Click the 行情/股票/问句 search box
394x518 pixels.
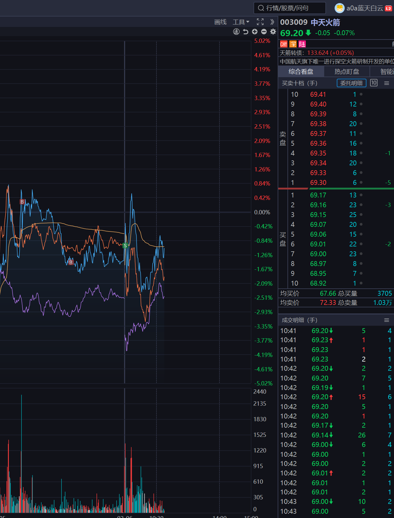coord(289,8)
